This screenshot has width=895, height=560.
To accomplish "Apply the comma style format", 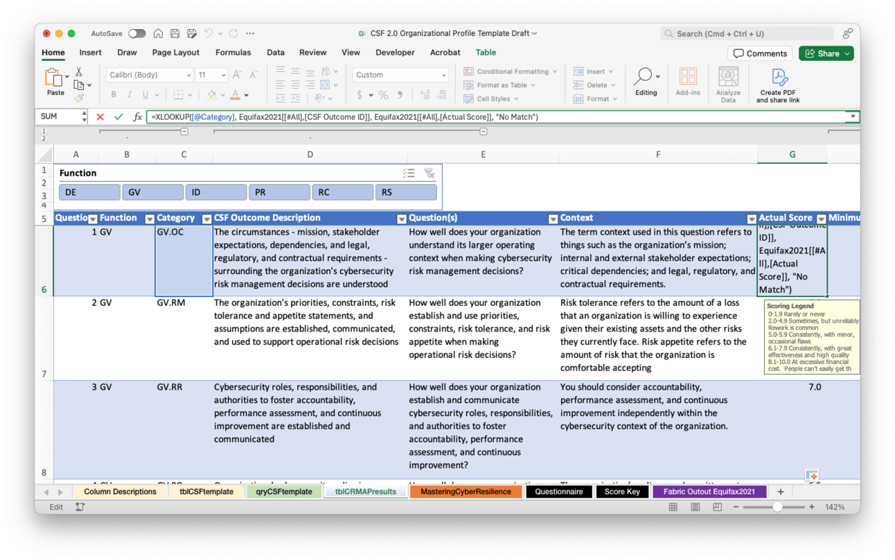I will (400, 95).
